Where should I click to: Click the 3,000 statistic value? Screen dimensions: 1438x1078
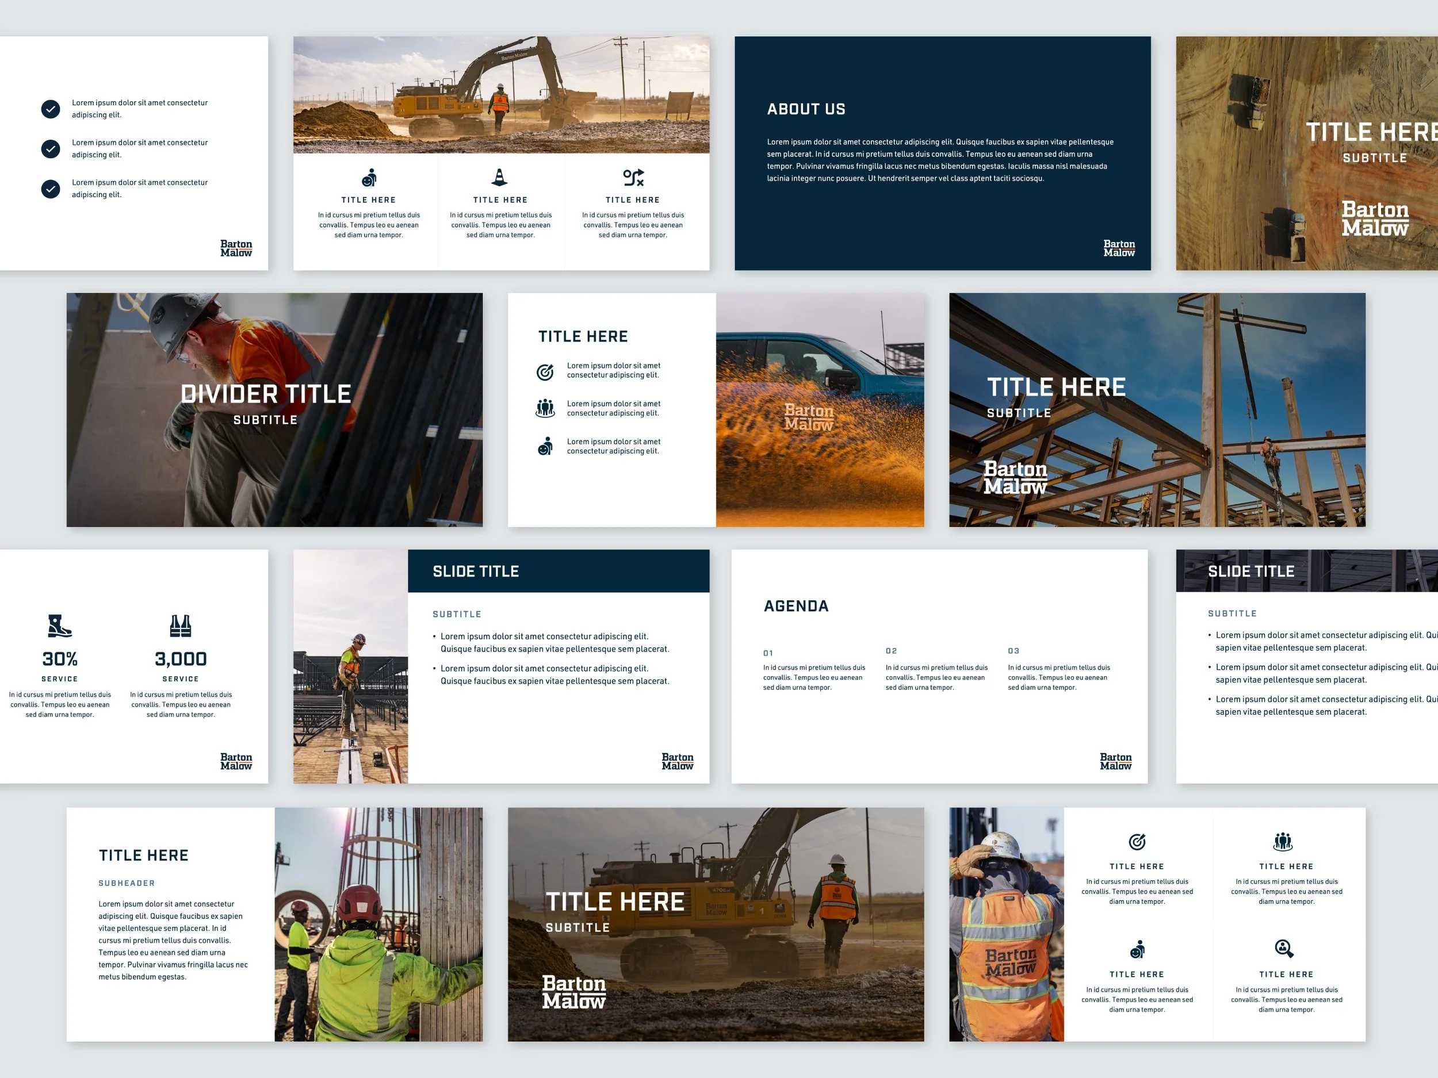tap(181, 659)
